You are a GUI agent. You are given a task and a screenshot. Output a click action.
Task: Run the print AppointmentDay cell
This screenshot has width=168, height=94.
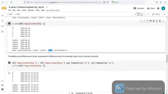(9, 23)
